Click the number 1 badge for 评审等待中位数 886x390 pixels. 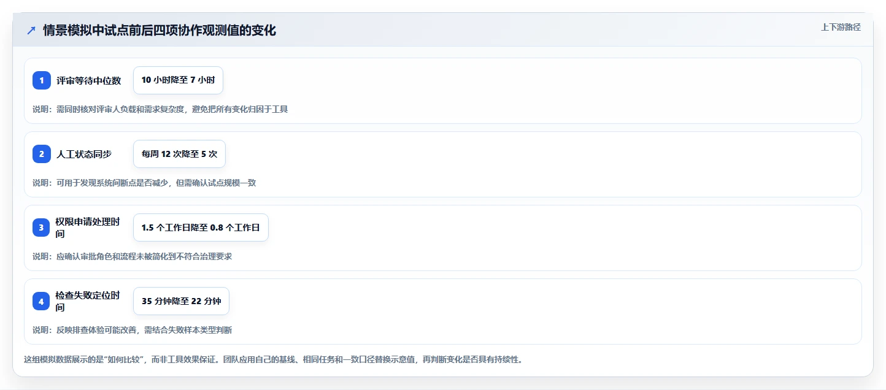pyautogui.click(x=42, y=80)
